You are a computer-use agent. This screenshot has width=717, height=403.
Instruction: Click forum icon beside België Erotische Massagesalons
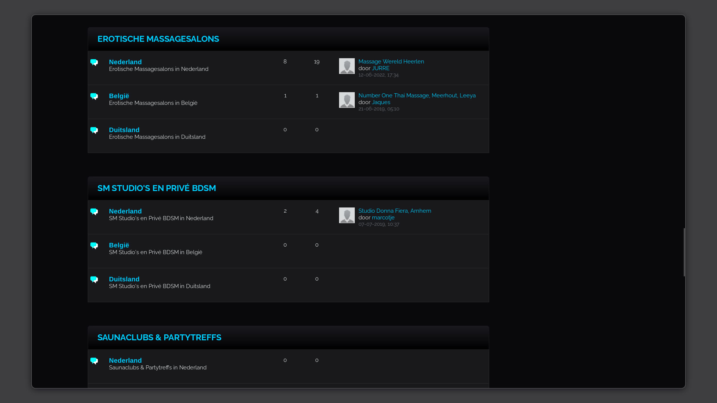click(94, 96)
